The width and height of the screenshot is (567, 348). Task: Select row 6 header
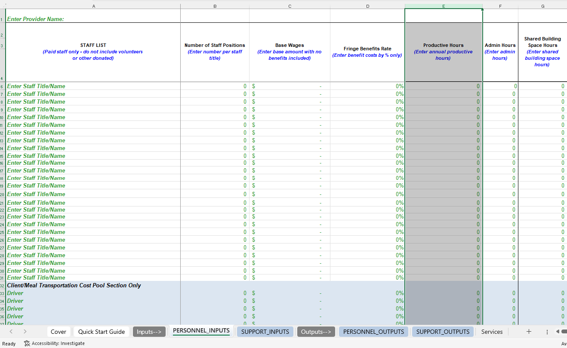(x=2, y=86)
